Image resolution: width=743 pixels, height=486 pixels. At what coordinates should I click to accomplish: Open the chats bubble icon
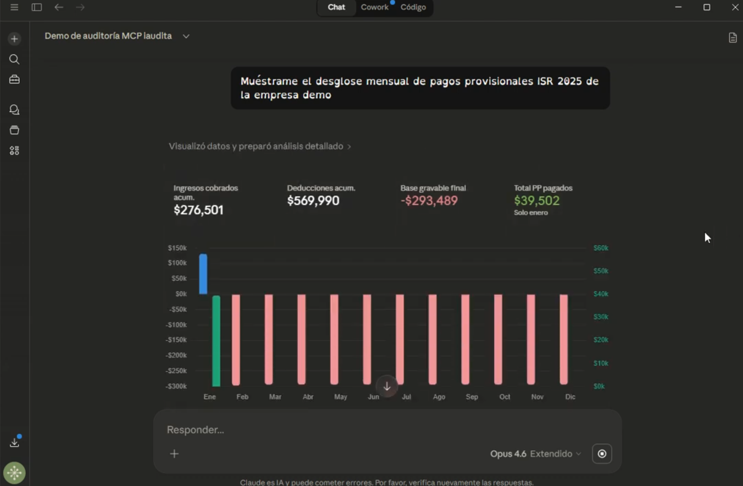tap(14, 110)
